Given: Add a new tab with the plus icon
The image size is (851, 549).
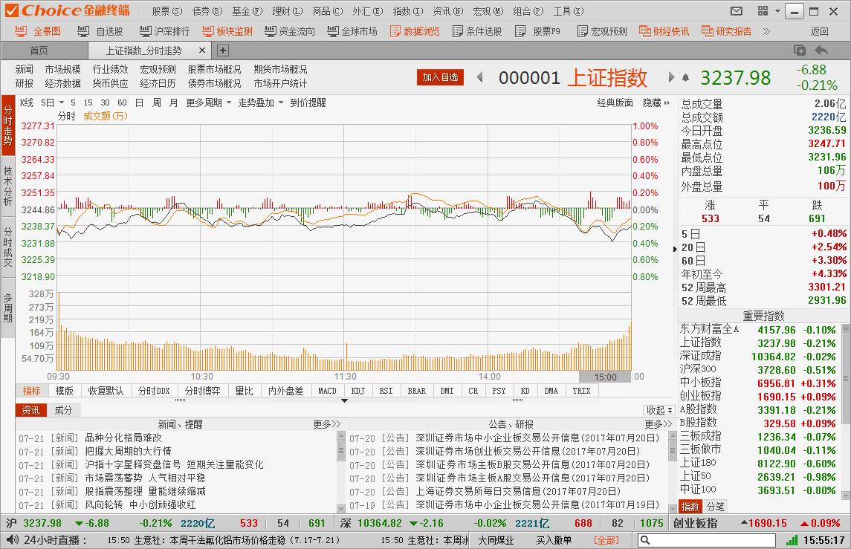Looking at the screenshot, I should [222, 51].
